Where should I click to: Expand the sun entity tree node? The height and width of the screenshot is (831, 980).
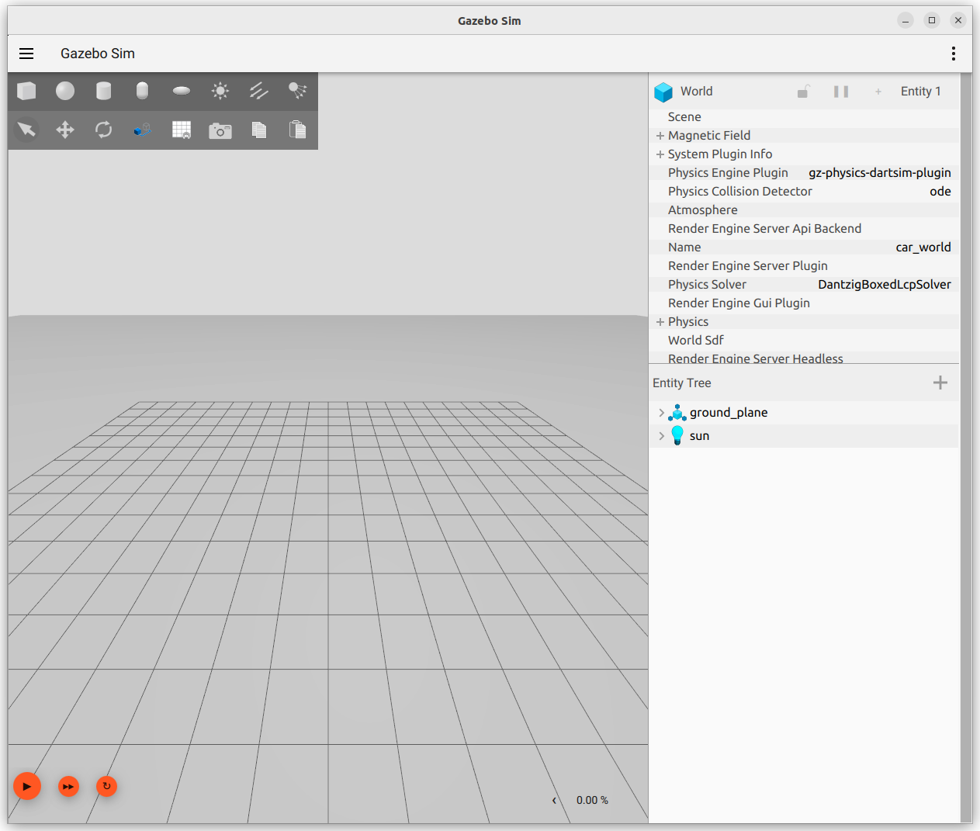tap(661, 436)
